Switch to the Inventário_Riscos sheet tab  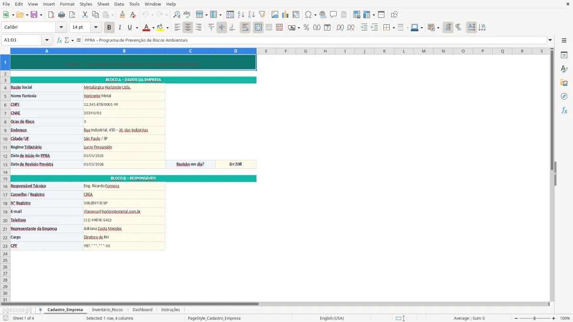click(x=107, y=310)
